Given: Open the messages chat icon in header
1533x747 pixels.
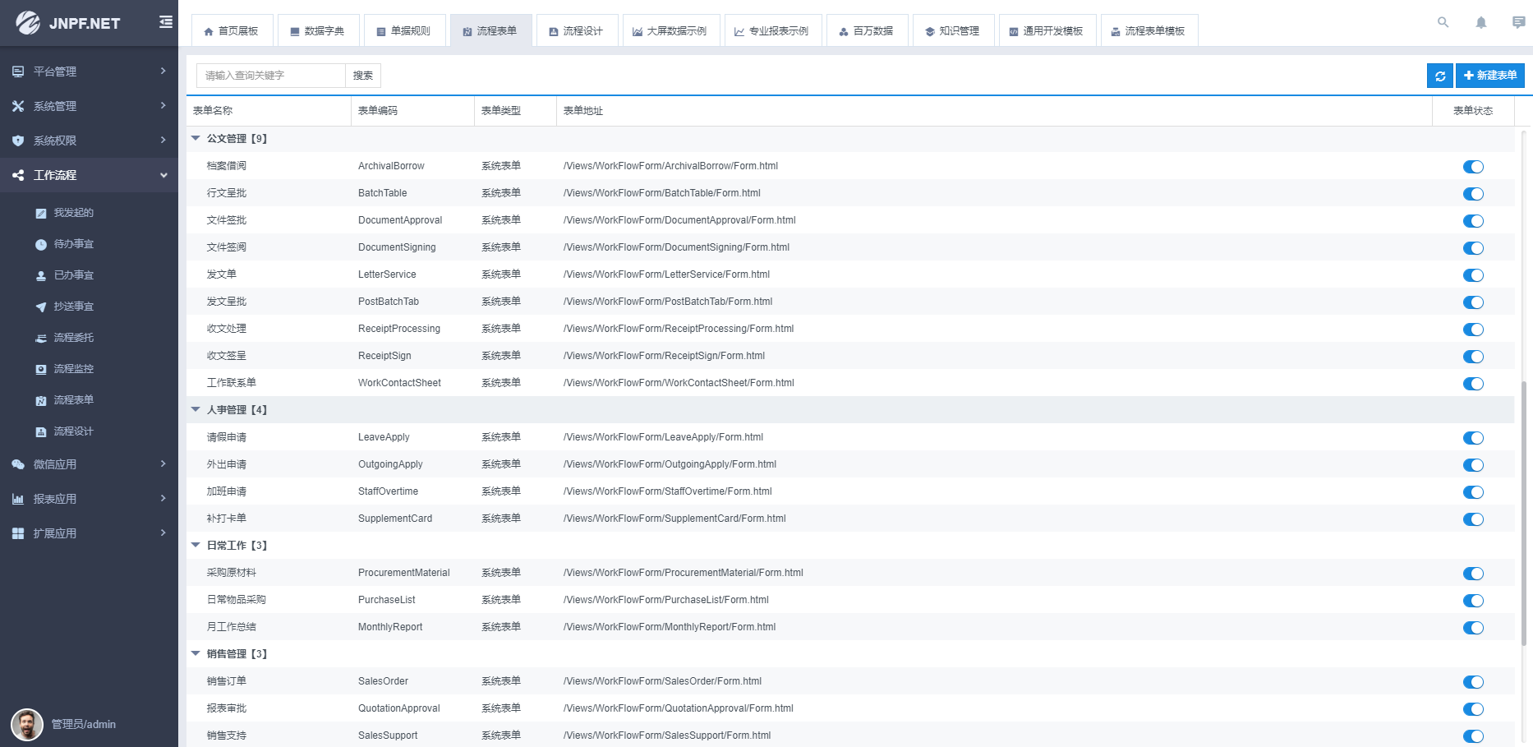Looking at the screenshot, I should tap(1519, 22).
